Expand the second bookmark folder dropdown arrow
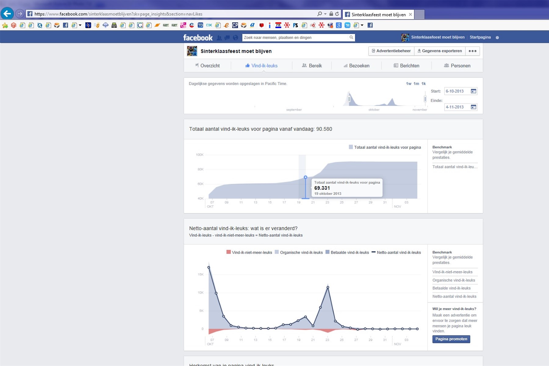This screenshot has height=366, width=549. tap(362, 25)
